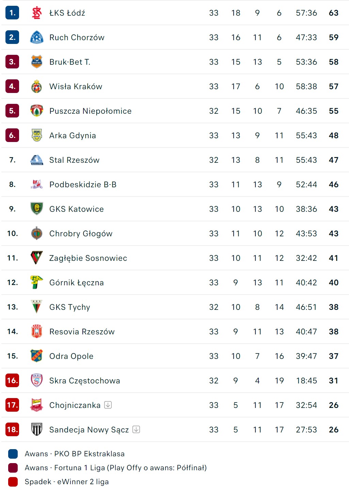Screen dimensions: 349x490
Task: Click the Ruch Chorzów team logo
Action: point(36,37)
